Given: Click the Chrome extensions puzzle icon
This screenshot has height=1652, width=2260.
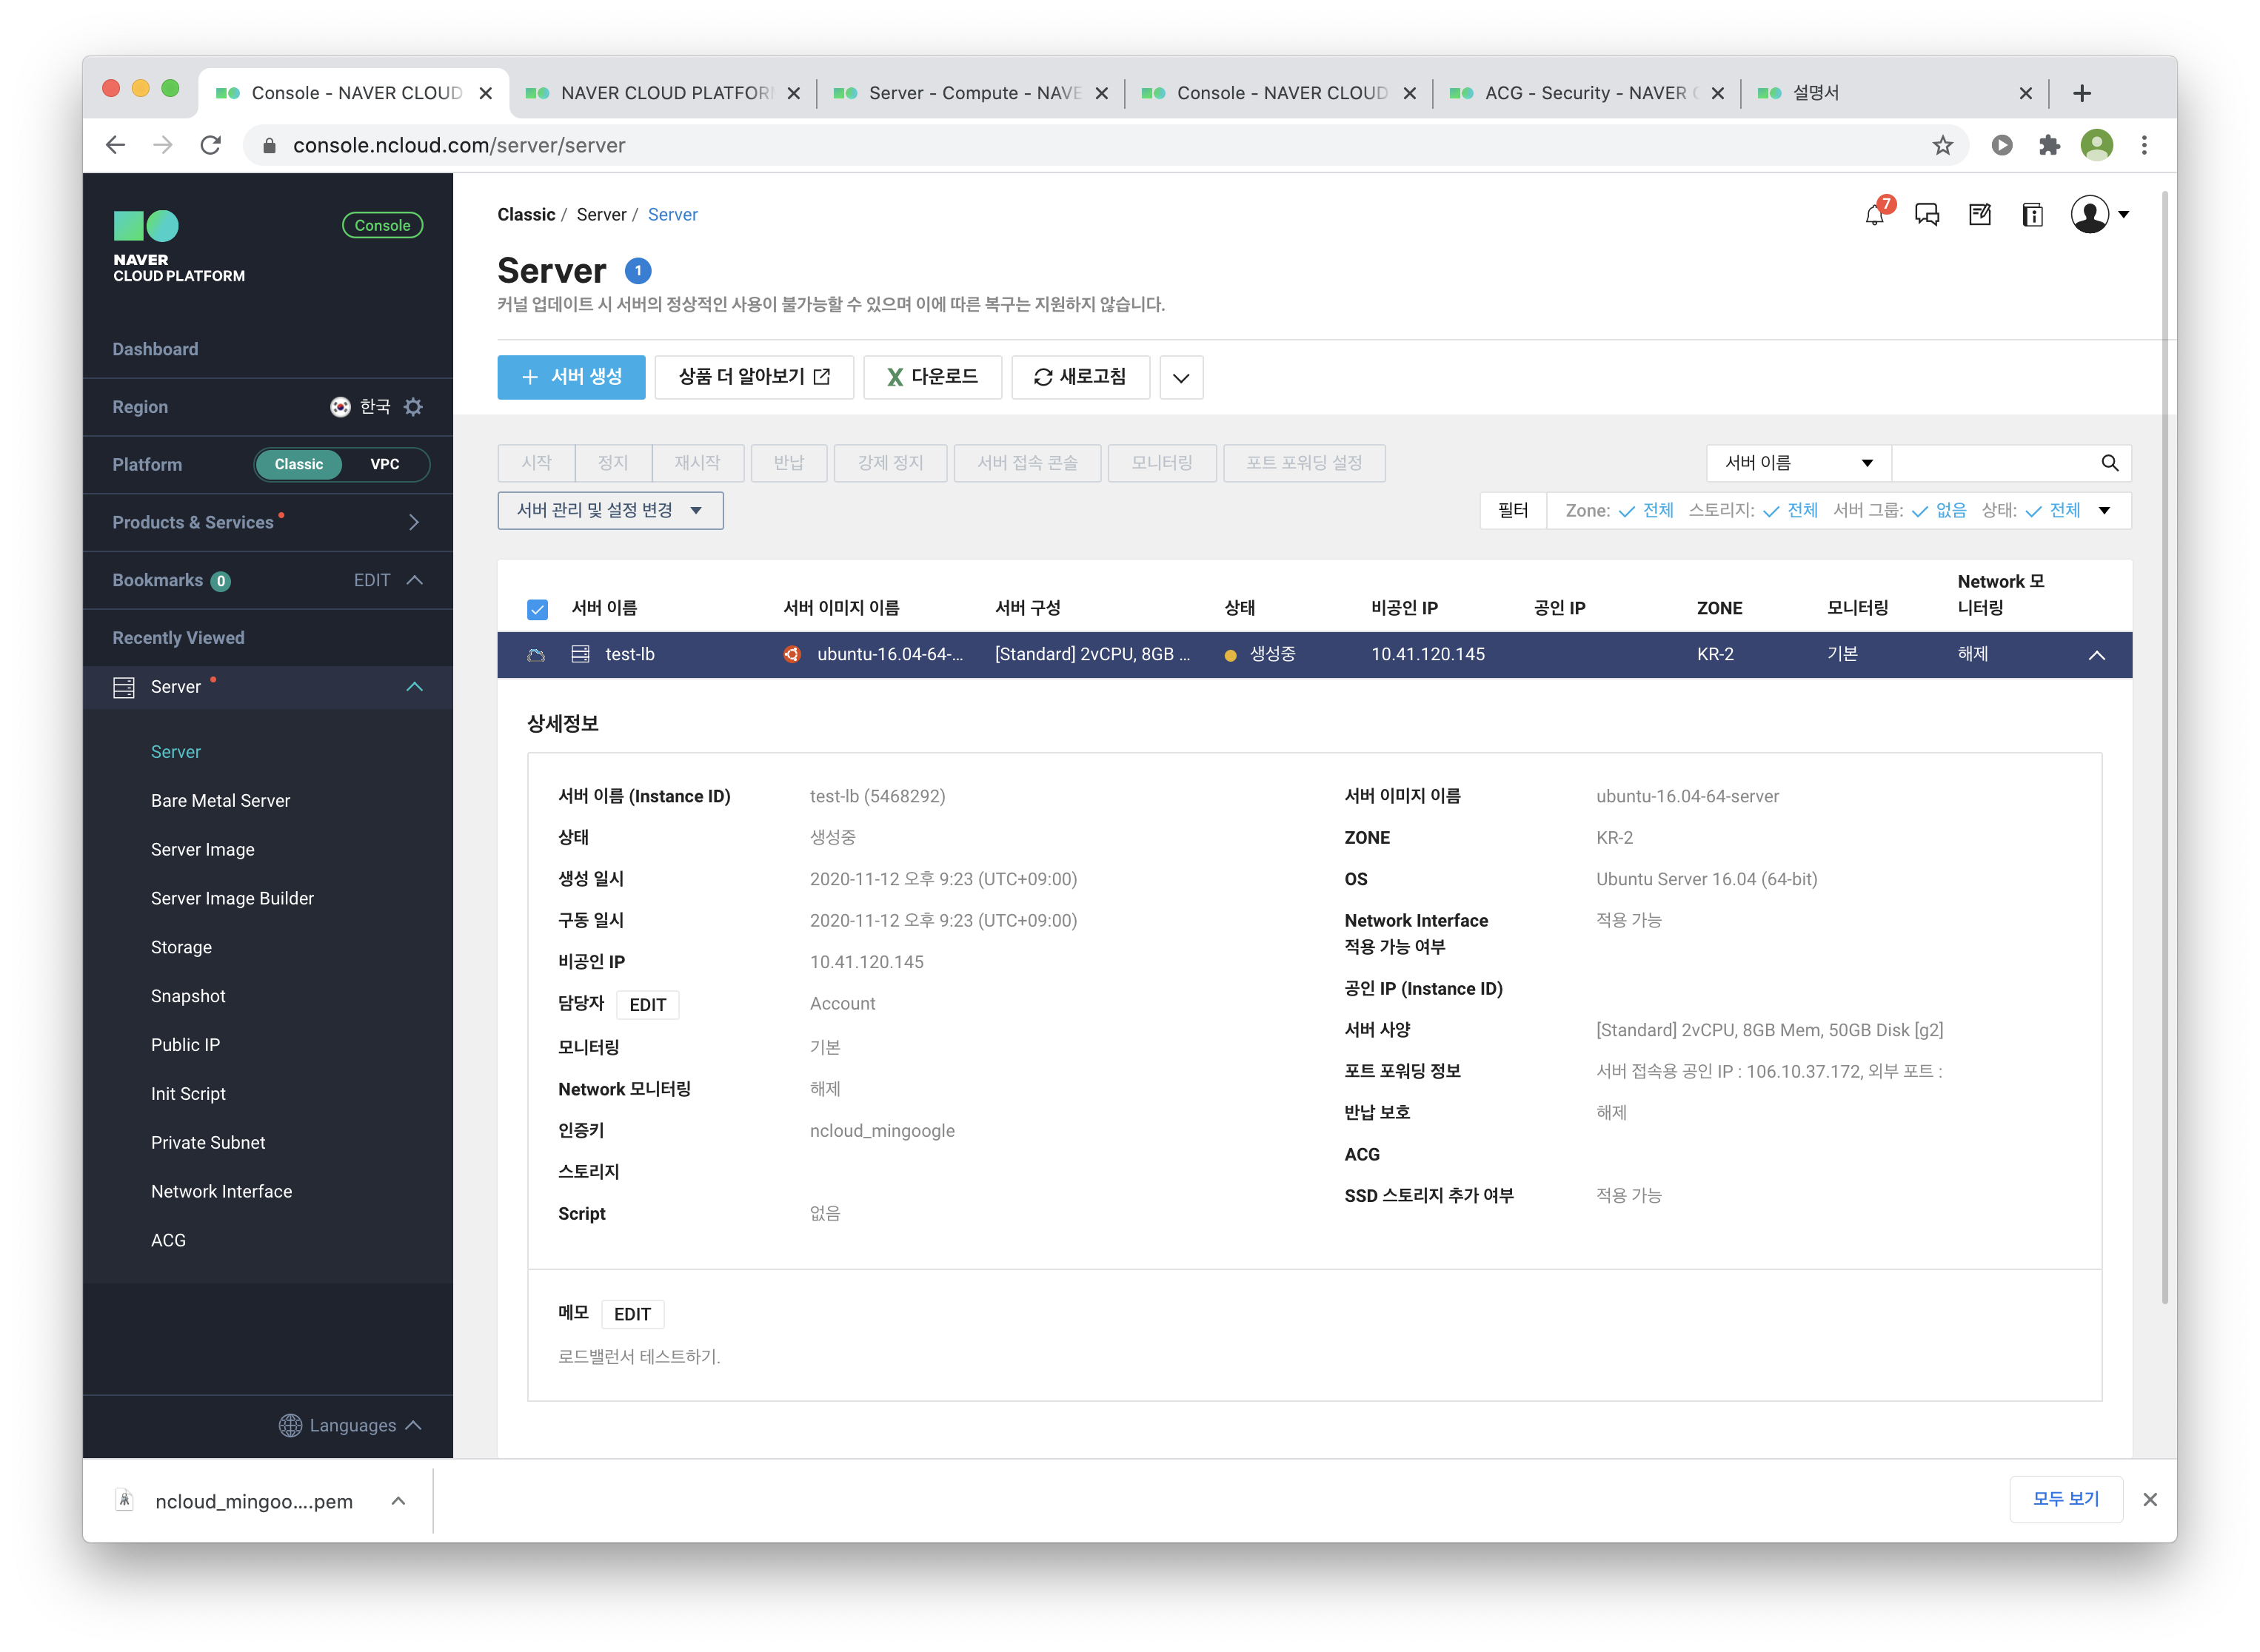Looking at the screenshot, I should (2049, 146).
